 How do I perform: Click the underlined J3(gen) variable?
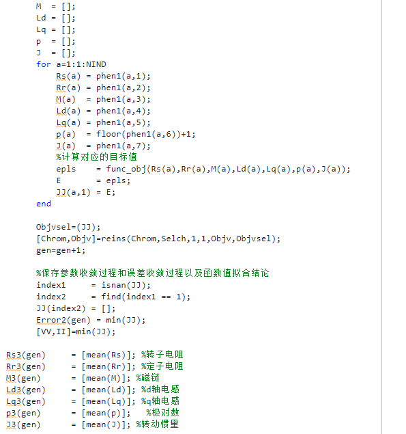coord(23,425)
